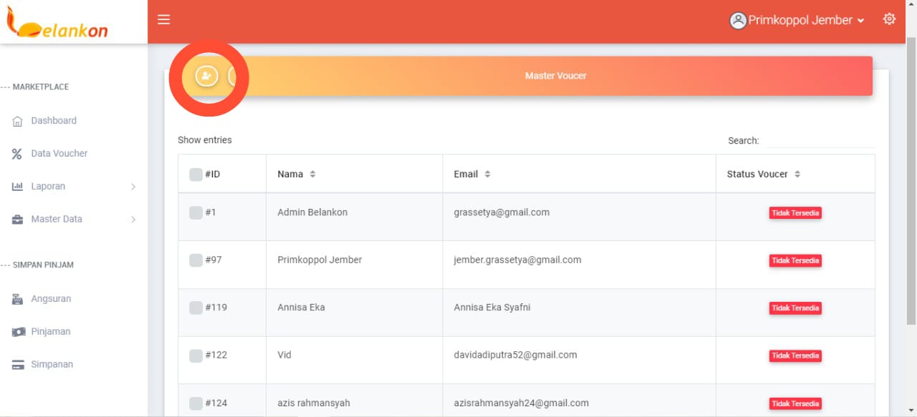Click the Angsuran sidebar icon
917x417 pixels.
[18, 299]
